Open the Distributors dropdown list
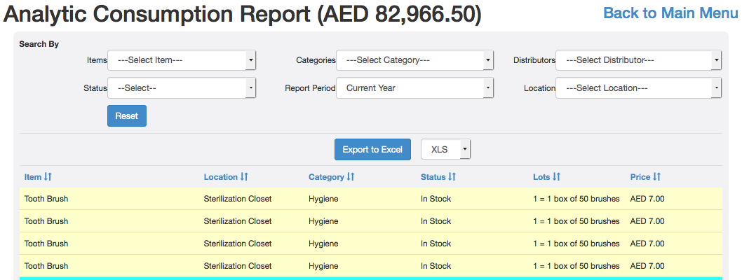The width and height of the screenshot is (742, 280). pyautogui.click(x=638, y=60)
